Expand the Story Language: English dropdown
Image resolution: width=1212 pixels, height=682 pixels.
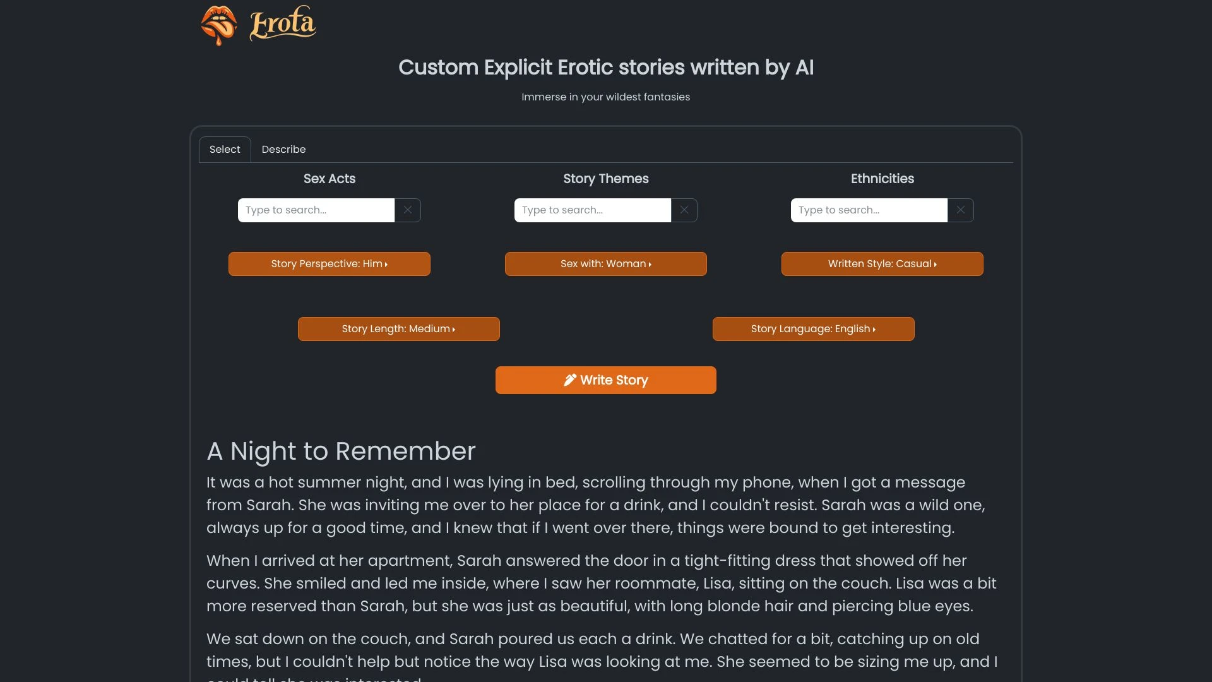[x=813, y=328]
